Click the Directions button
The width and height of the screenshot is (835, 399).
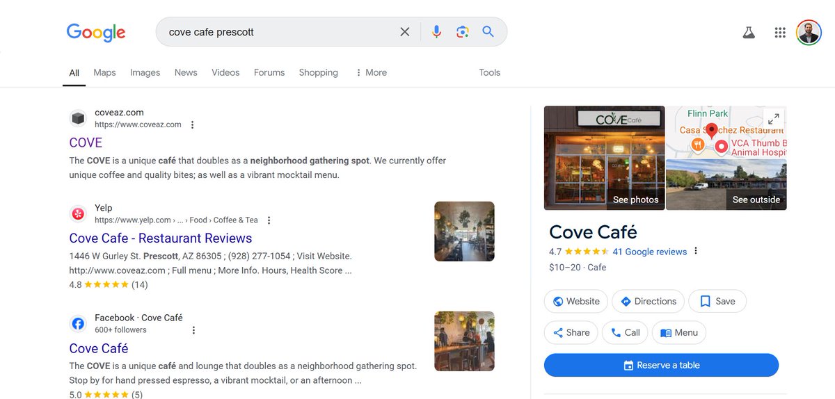click(649, 301)
